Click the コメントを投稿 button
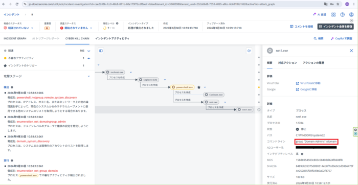358x185 pixels. point(301,27)
